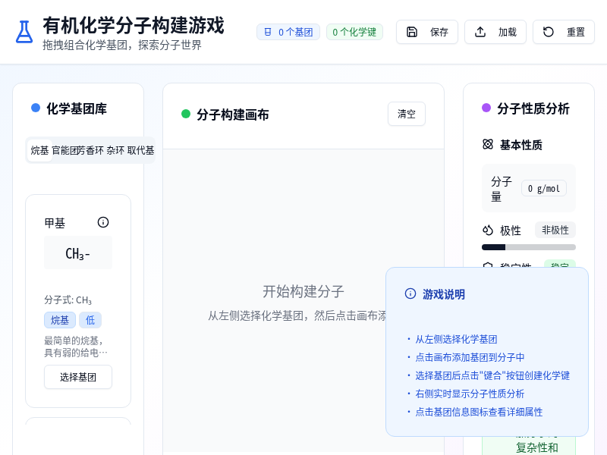This screenshot has height=455, width=607.
Task: Click the atom icon beside 基本性质
Action: tap(488, 144)
